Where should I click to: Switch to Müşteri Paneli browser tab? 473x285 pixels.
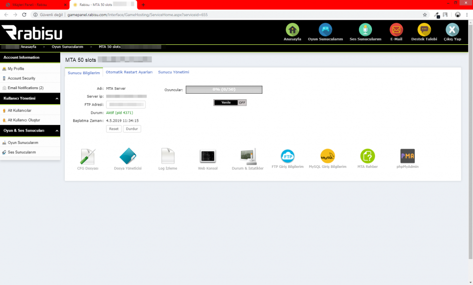click(x=32, y=5)
